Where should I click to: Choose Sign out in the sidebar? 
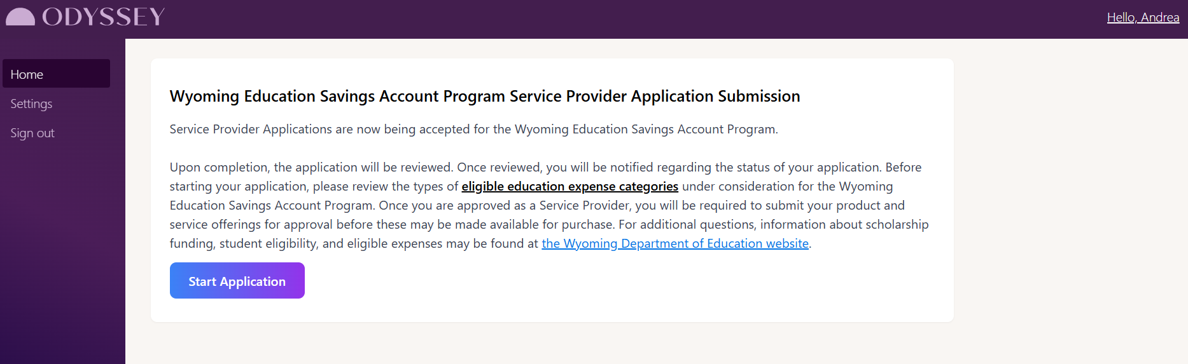click(32, 133)
